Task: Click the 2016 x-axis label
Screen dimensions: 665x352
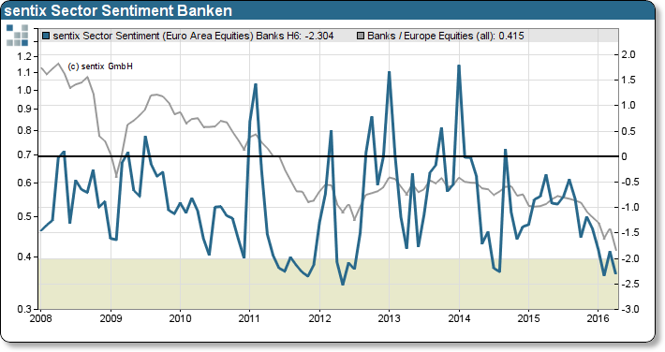Action: tap(598, 318)
